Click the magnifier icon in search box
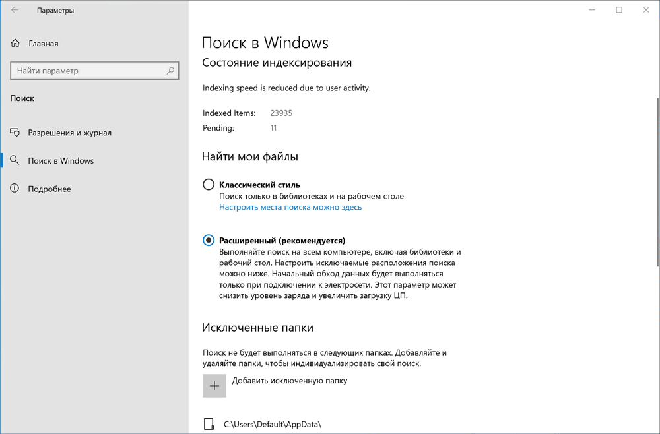 (x=170, y=71)
